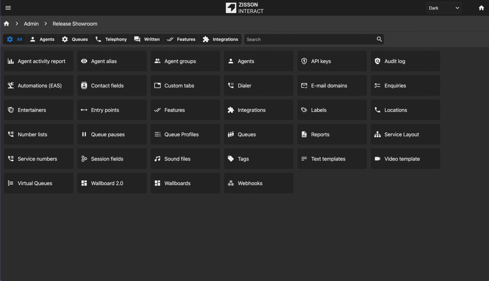Click the pause icon on Queue pauses
The image size is (489, 281).
84,134
